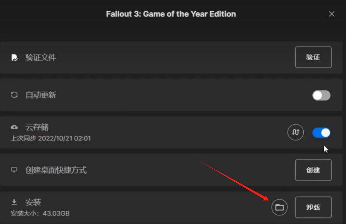Open the install folder icon button

tap(279, 207)
